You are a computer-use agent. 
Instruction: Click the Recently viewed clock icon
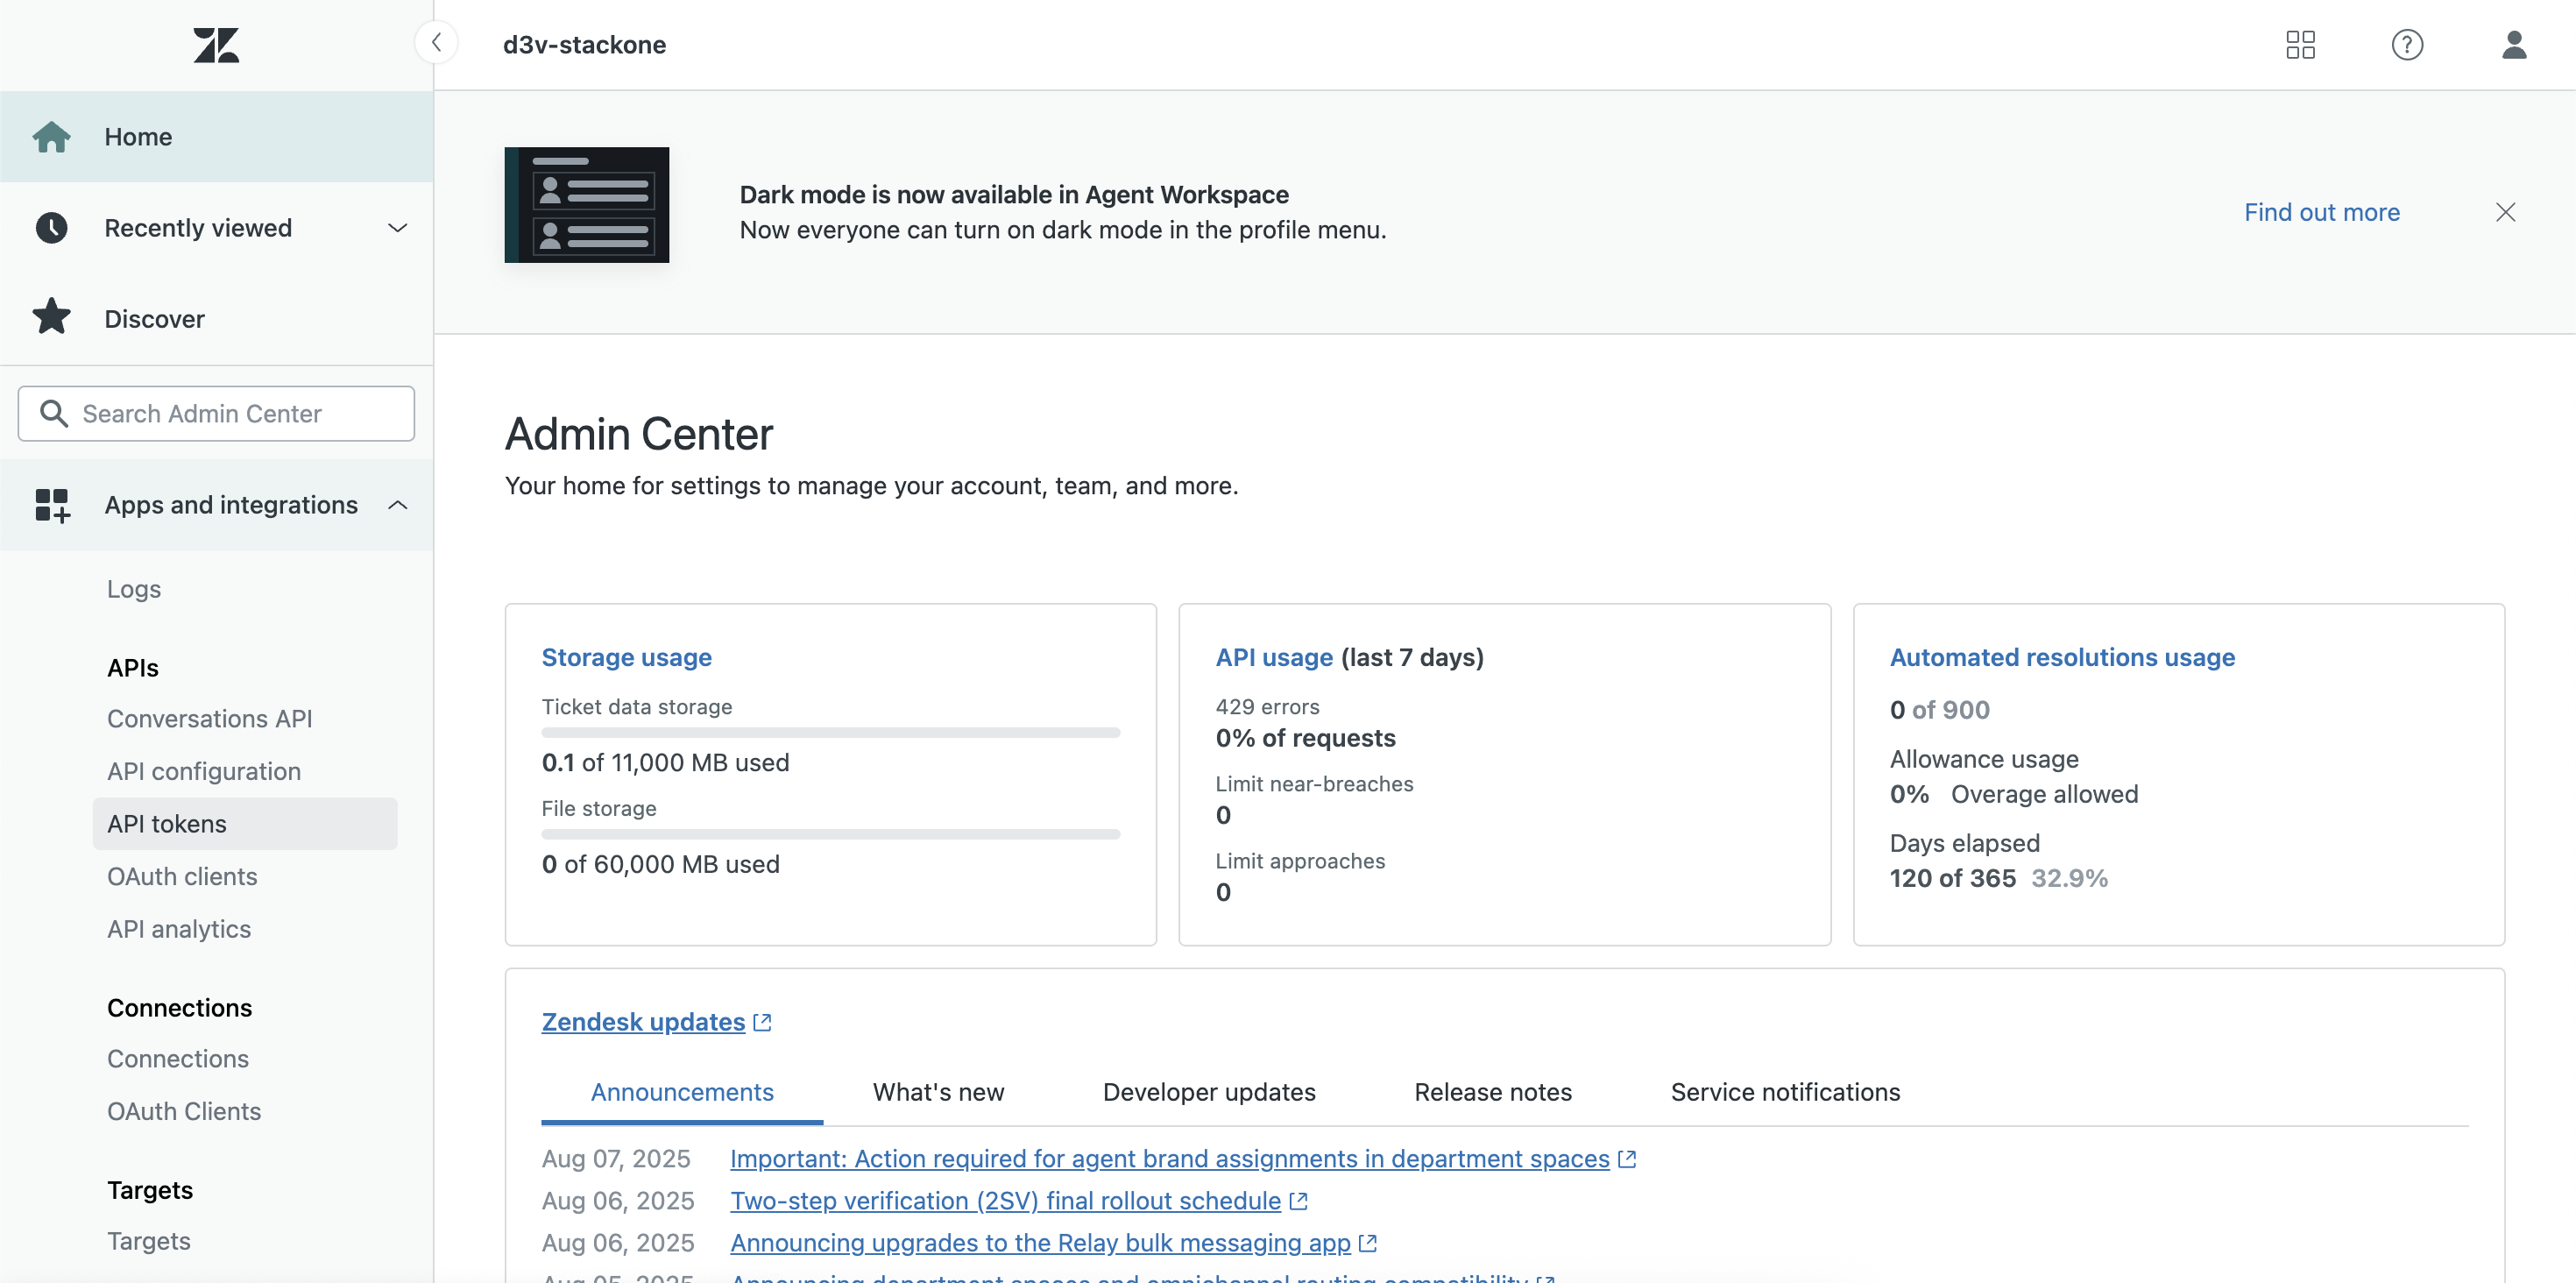click(x=52, y=227)
